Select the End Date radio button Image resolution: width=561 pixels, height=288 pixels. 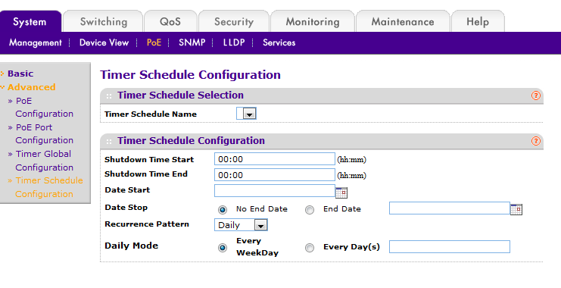[x=310, y=209]
